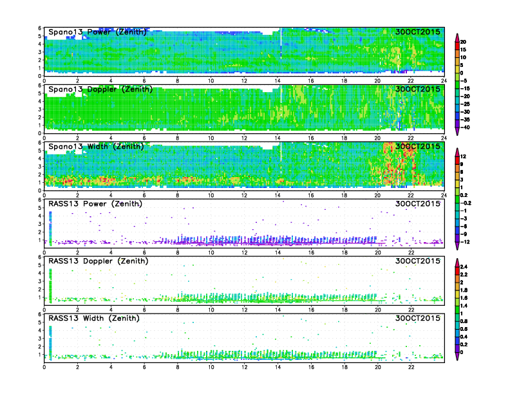Click the "Spano13 Doppler (Zenith)" panel title
The width and height of the screenshot is (510, 394).
[100, 89]
